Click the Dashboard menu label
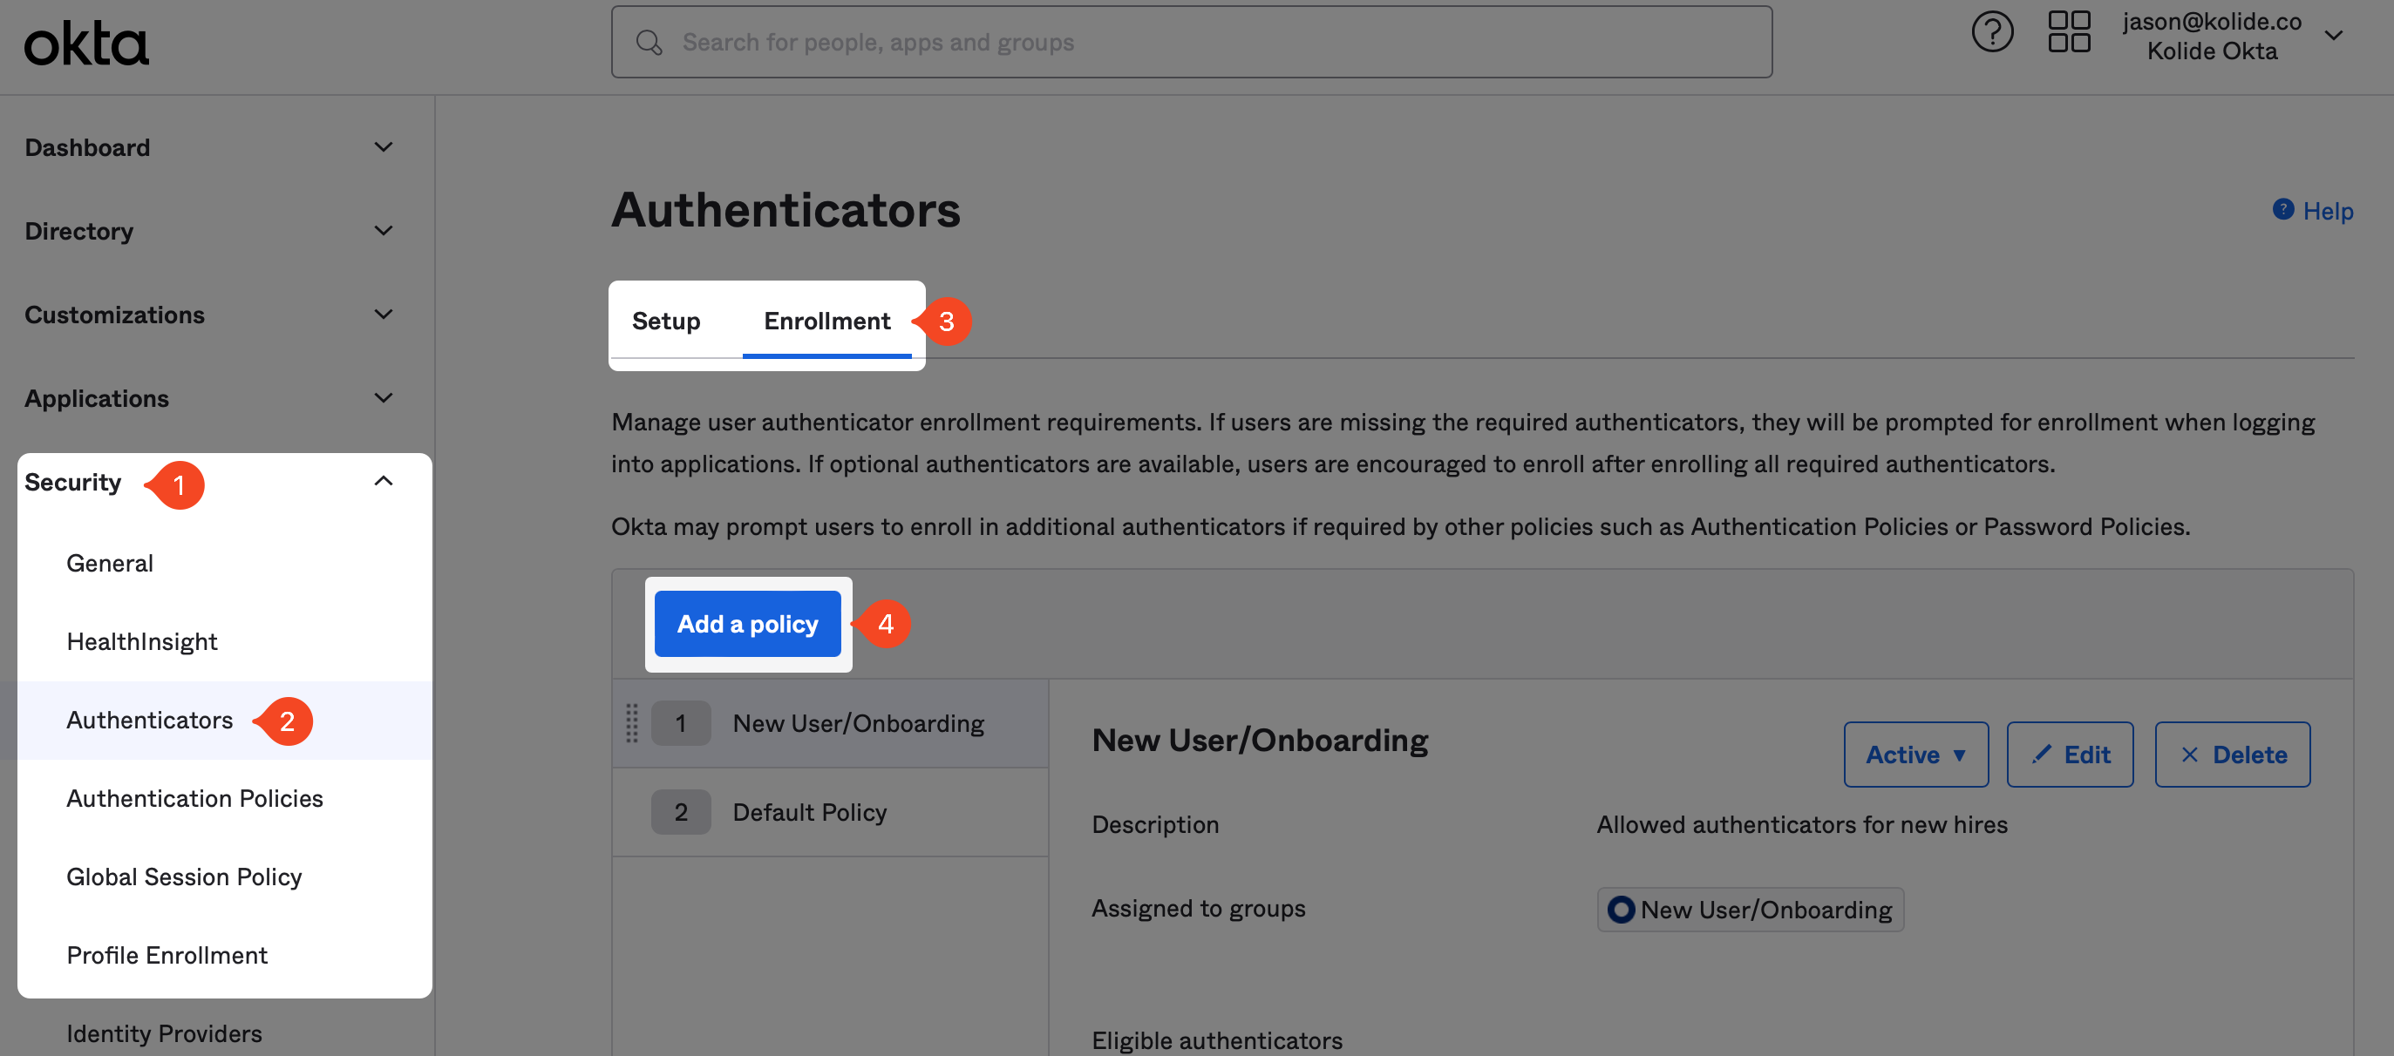 pos(87,147)
